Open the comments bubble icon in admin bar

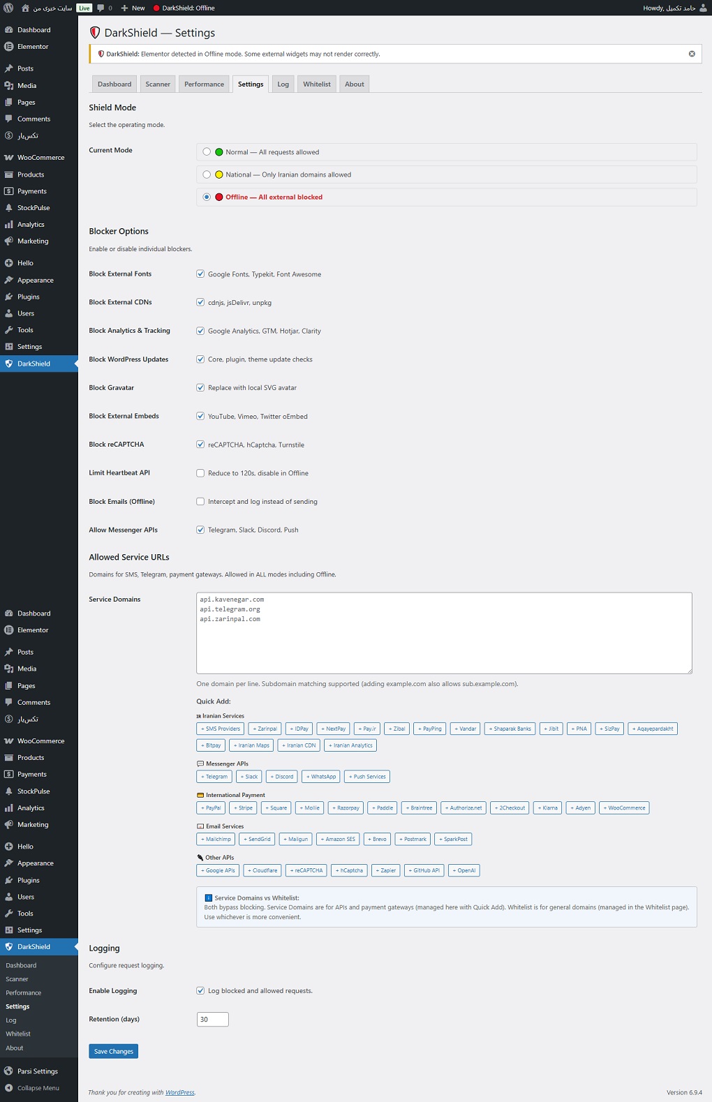tap(101, 8)
